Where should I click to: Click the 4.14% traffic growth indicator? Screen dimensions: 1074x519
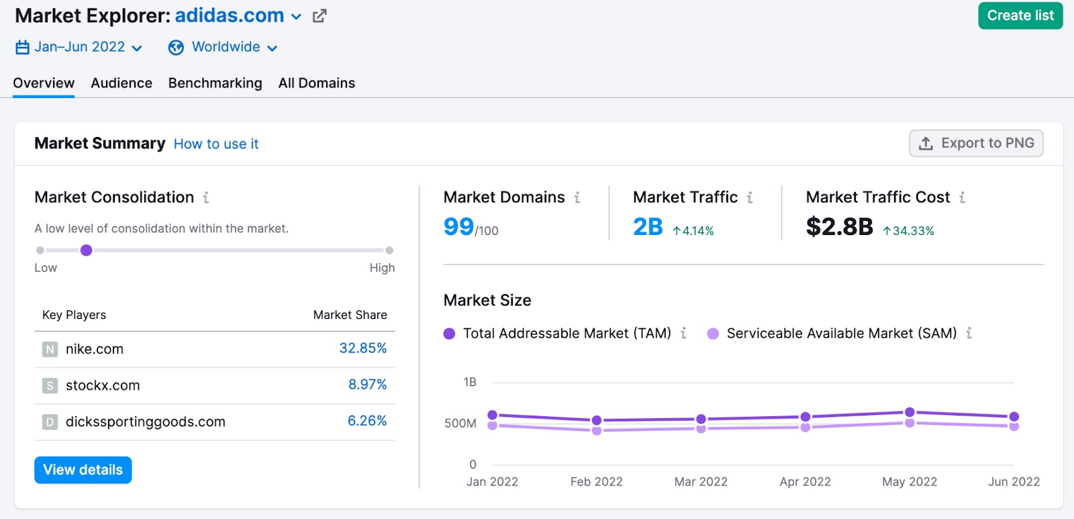pyautogui.click(x=693, y=231)
